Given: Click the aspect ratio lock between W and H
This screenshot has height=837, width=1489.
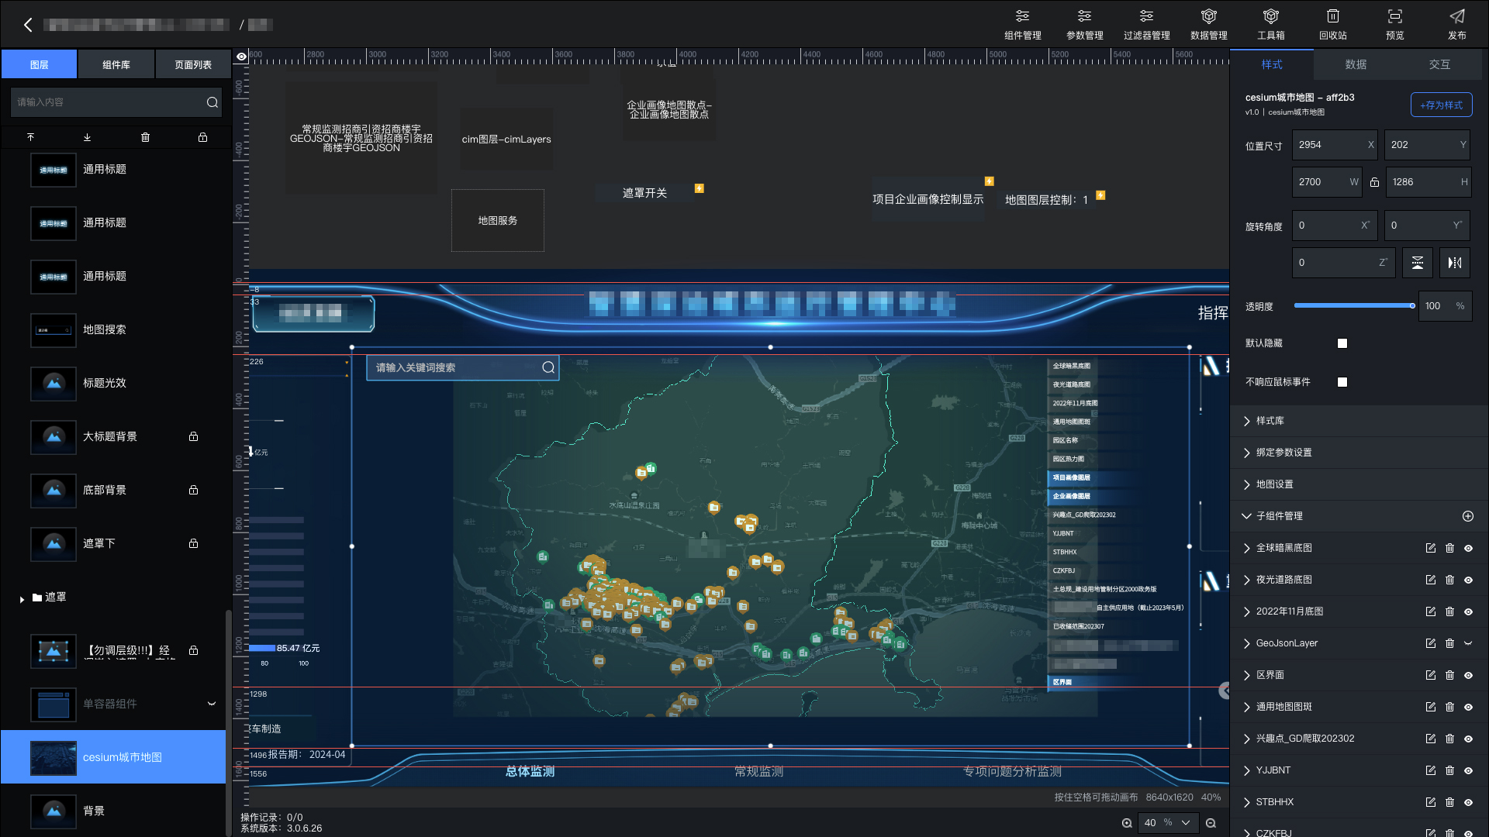Looking at the screenshot, I should (1374, 182).
